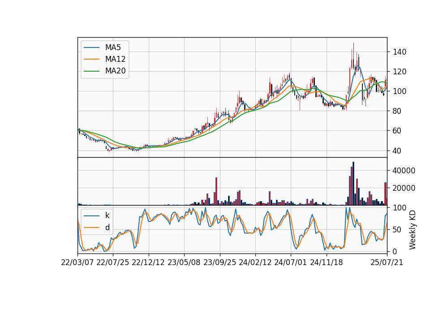The width and height of the screenshot is (430, 309).
Task: Click the k legend label
Action: coord(107,215)
